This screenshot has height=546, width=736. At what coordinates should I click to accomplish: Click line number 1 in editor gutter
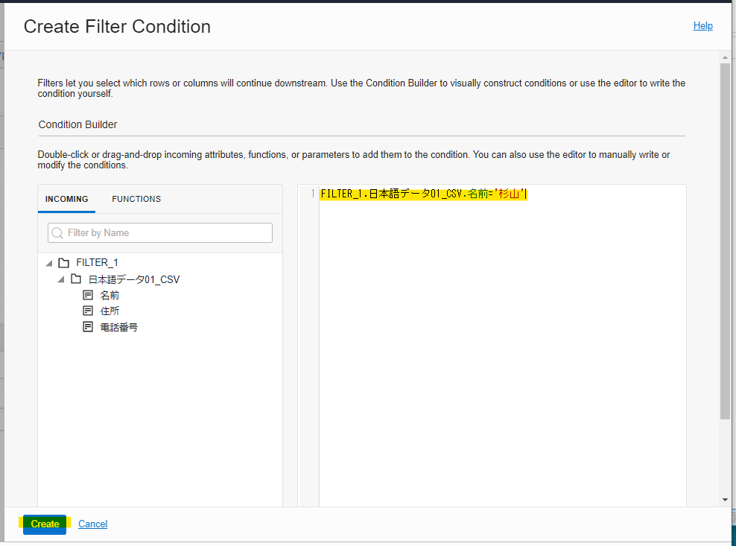click(313, 194)
